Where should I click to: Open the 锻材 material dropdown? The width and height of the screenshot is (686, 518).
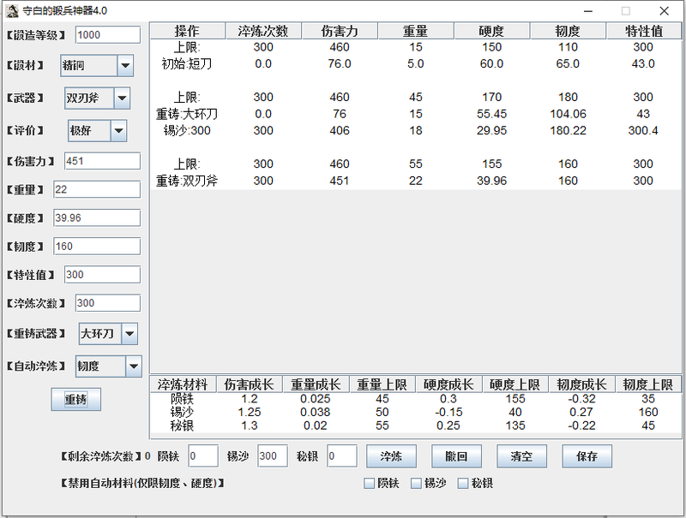click(x=125, y=66)
